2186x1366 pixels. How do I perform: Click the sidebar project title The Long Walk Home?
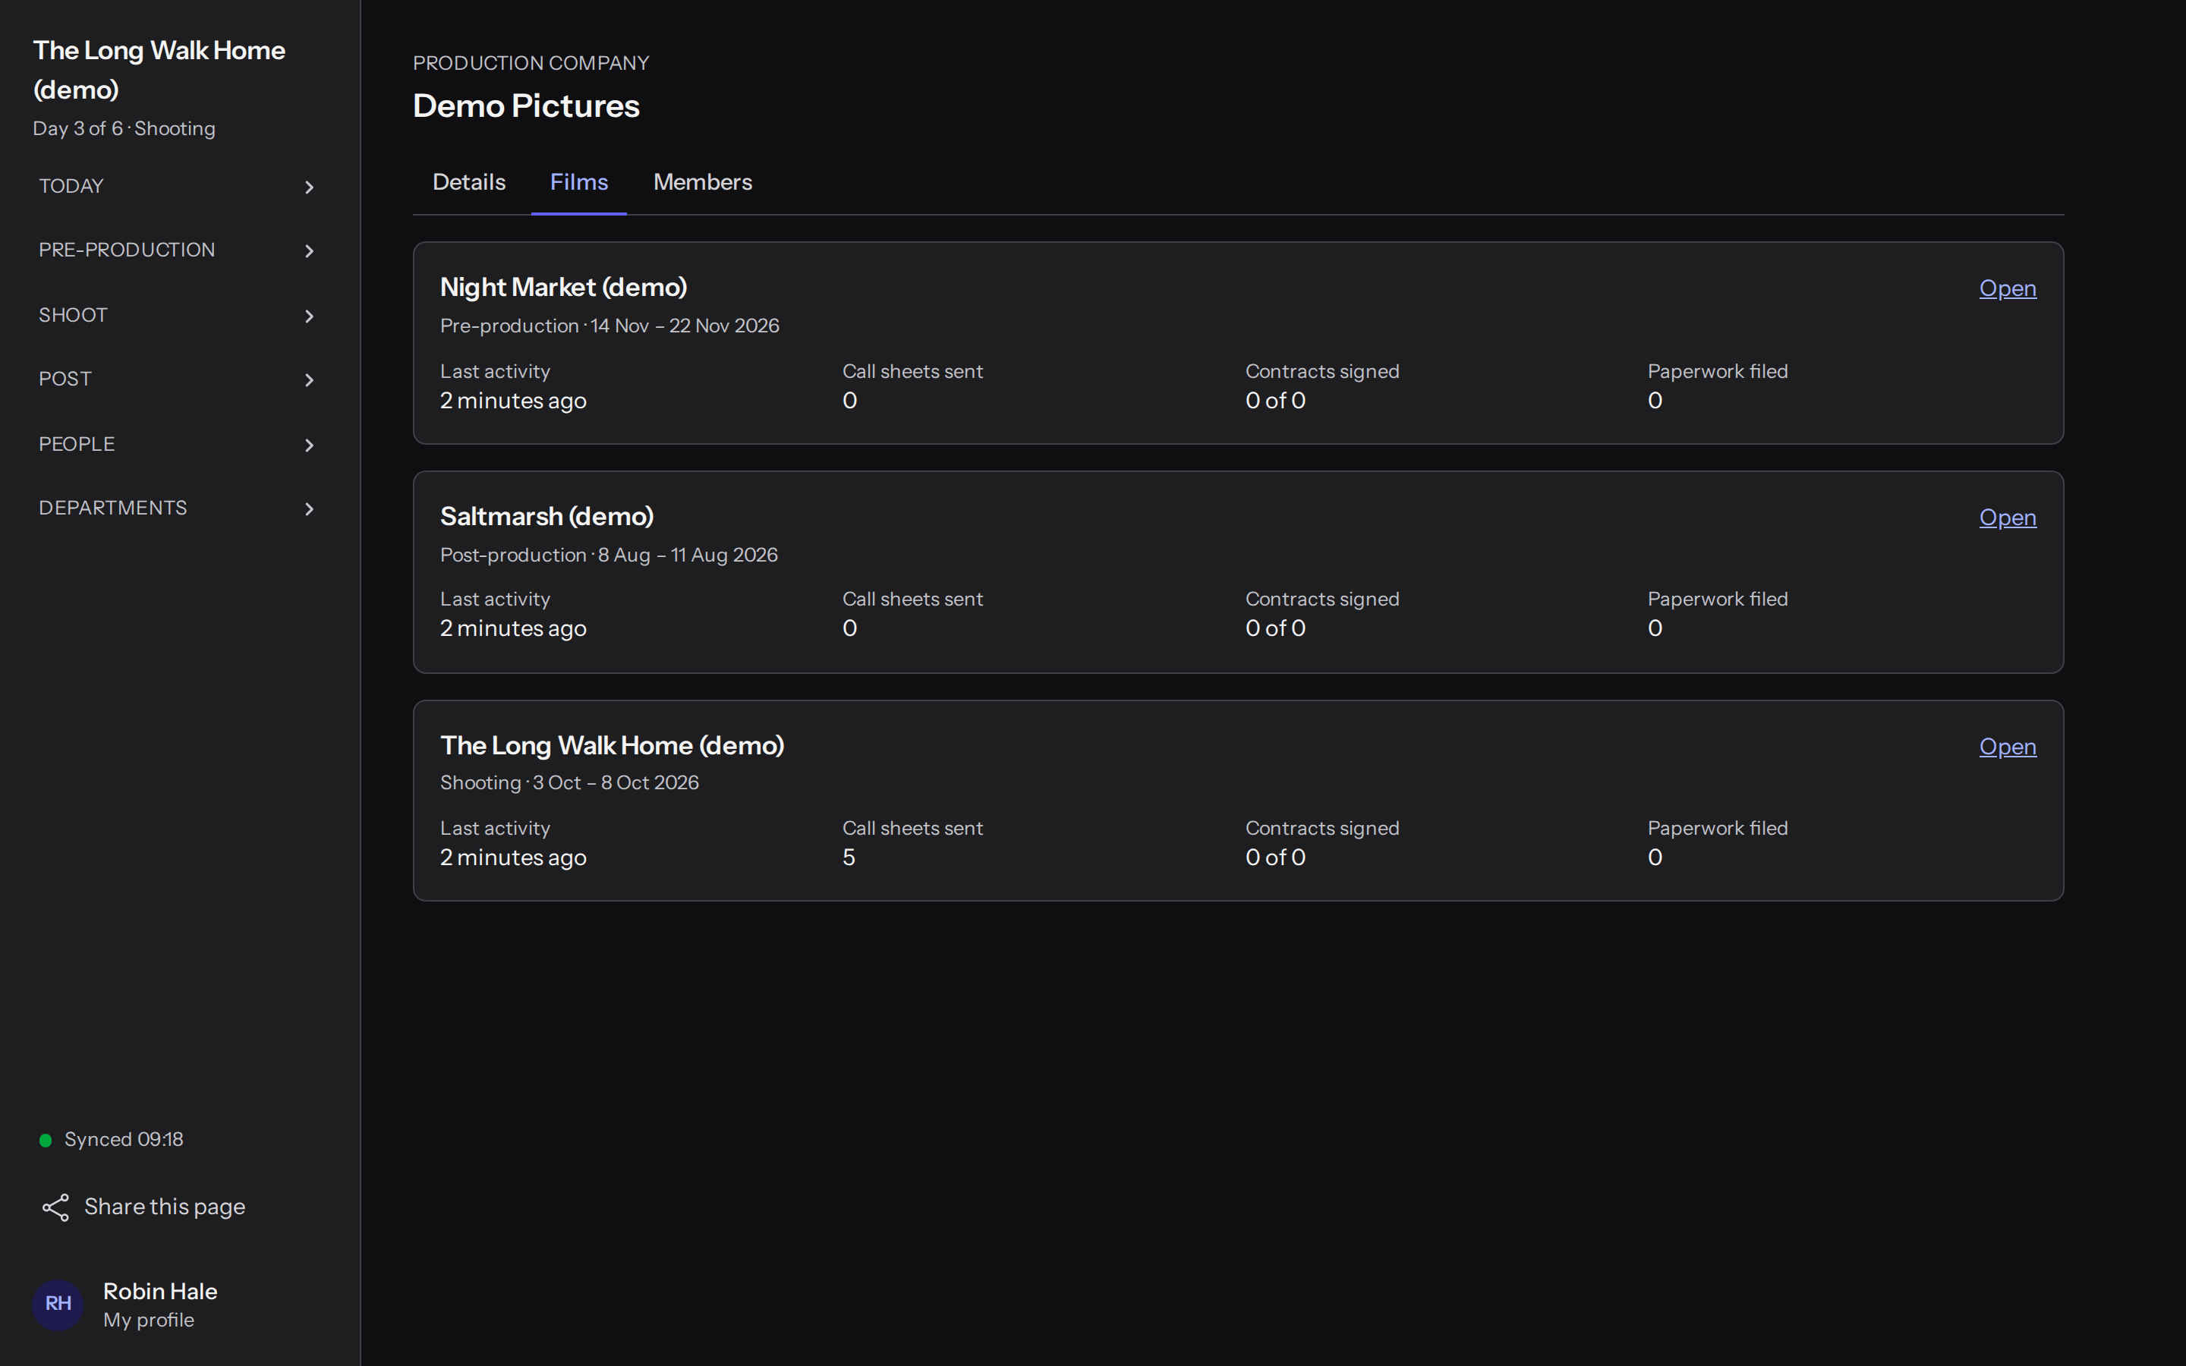pyautogui.click(x=159, y=70)
